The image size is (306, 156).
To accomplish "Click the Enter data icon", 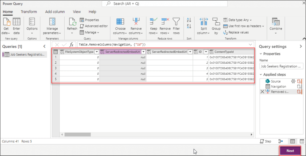I will click(16, 22).
